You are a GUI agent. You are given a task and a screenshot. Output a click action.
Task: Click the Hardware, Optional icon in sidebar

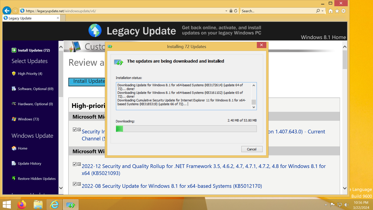(x=14, y=104)
